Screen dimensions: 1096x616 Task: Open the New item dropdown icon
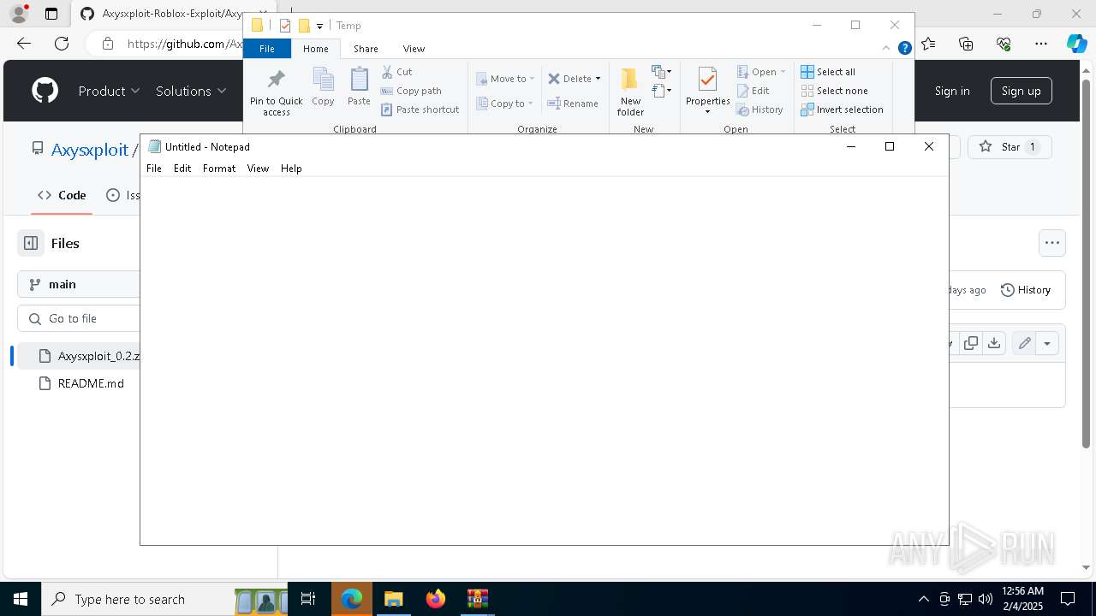[x=661, y=71]
